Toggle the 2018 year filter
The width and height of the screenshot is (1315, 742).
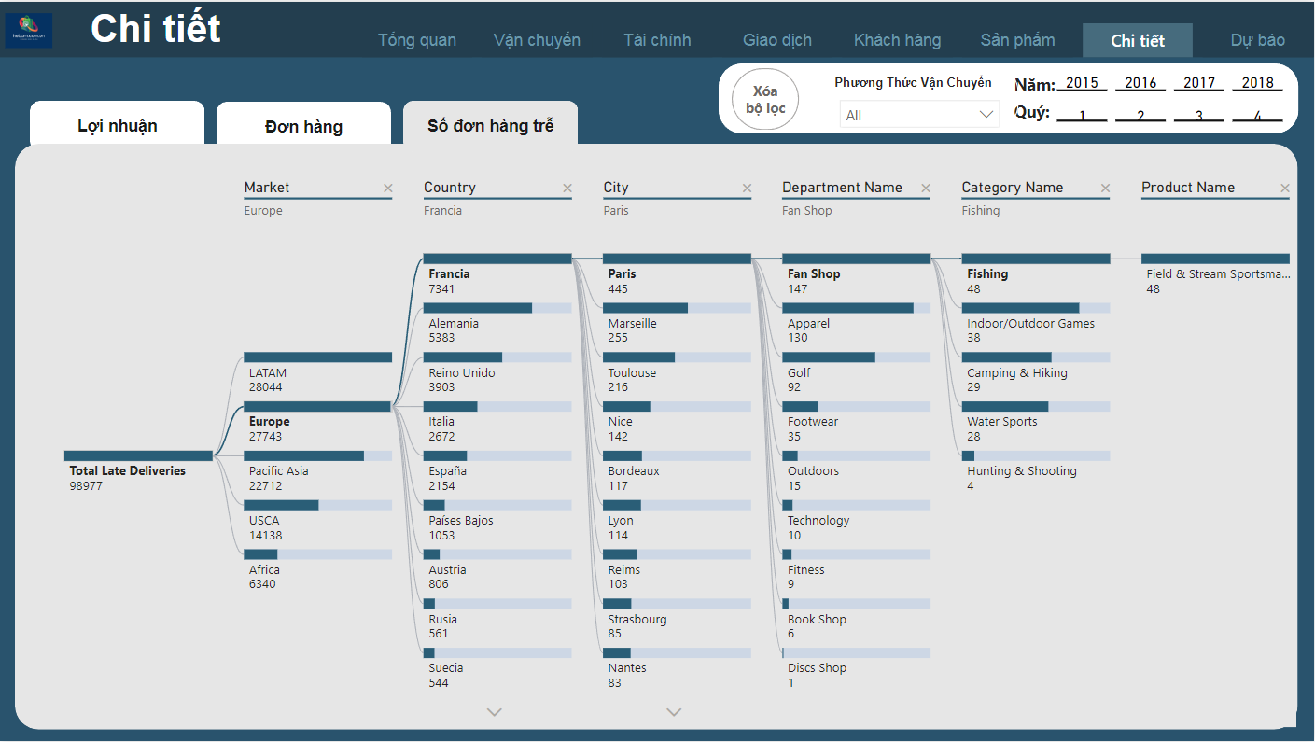pyautogui.click(x=1257, y=83)
